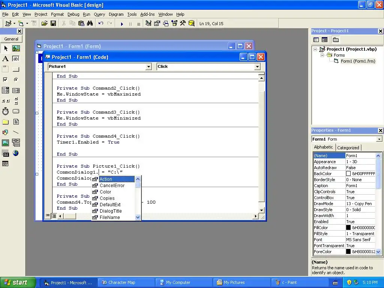384x288 pixels.
Task: Collapse the Forms folder node
Action: 322,55
